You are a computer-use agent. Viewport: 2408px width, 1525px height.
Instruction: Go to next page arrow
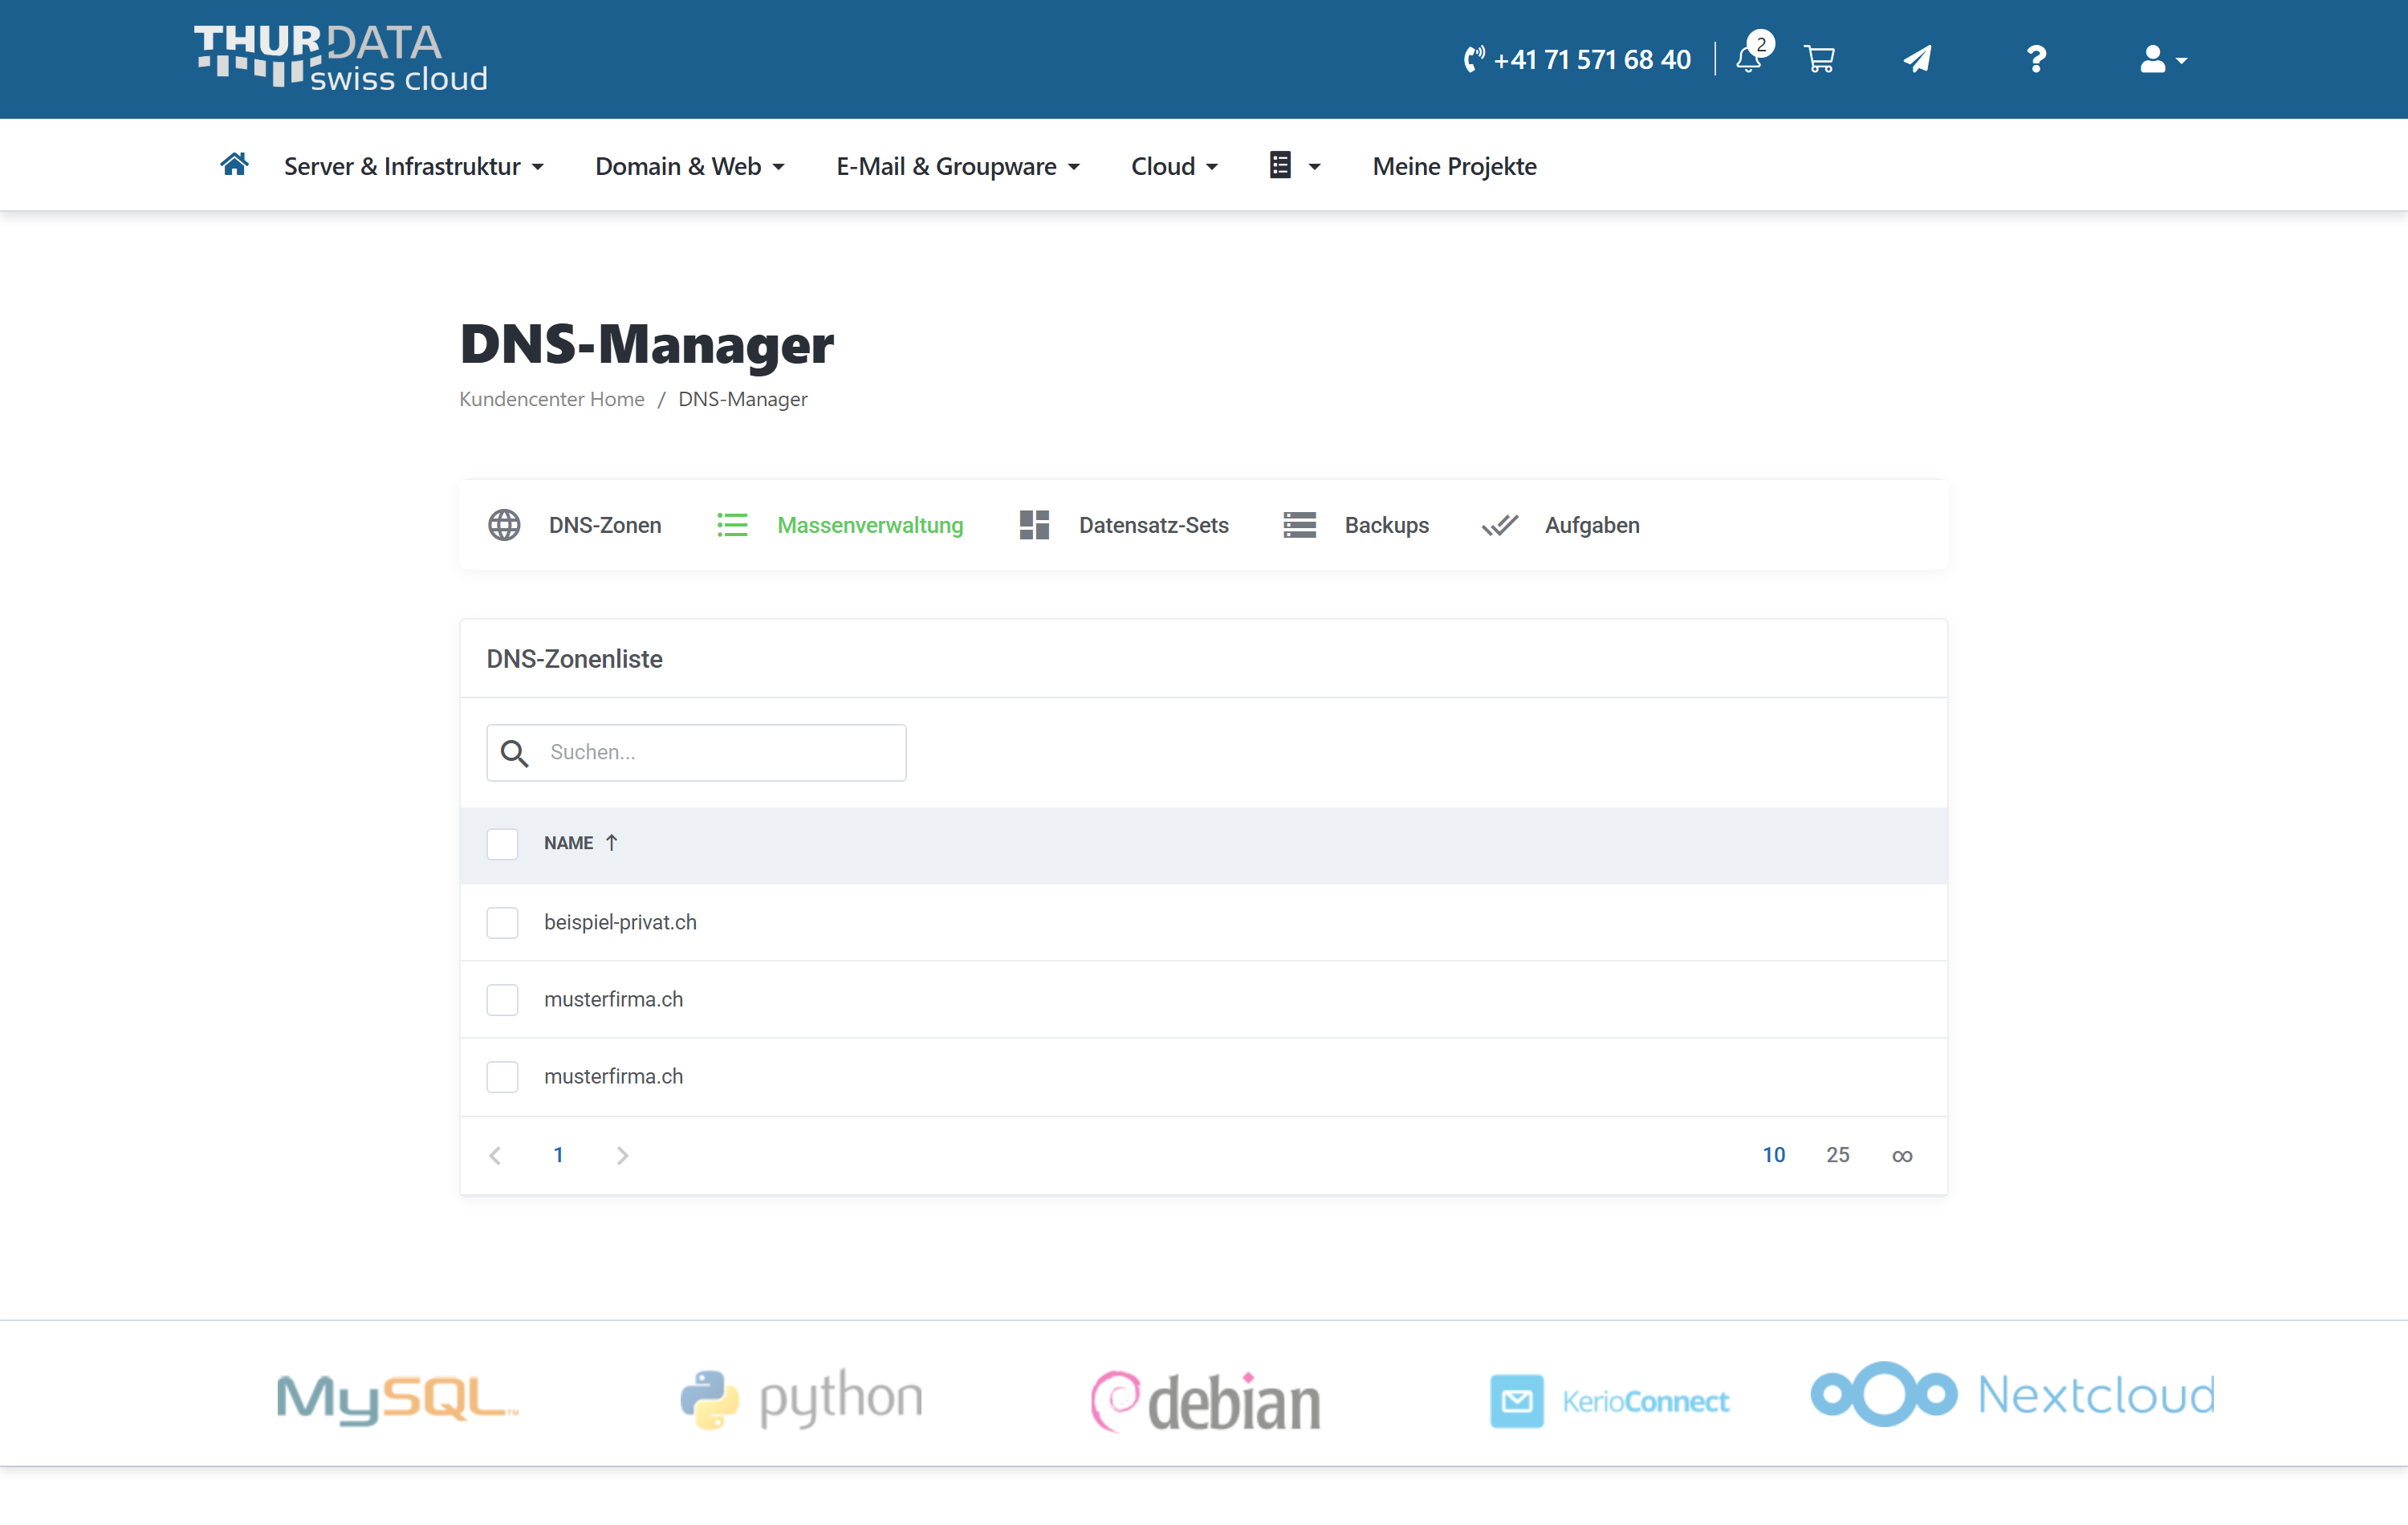[x=622, y=1156]
